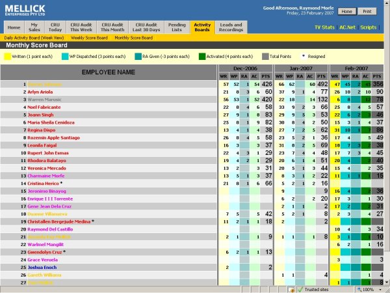This screenshot has height=293, width=390.
Task: Click the scroll down arrow of page scrollbar
Action: pos(387,283)
